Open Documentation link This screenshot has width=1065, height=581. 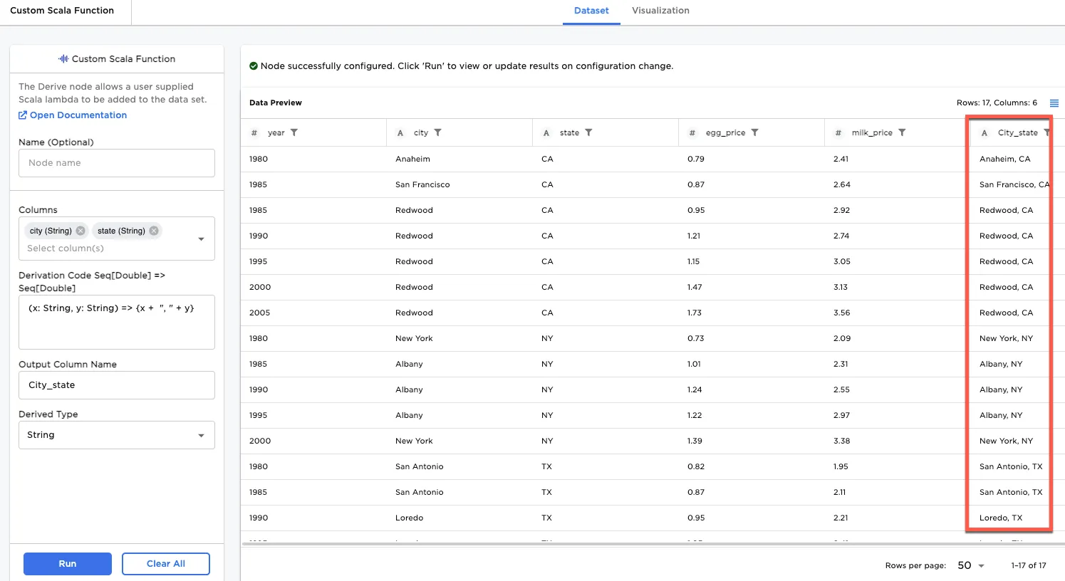coord(78,115)
